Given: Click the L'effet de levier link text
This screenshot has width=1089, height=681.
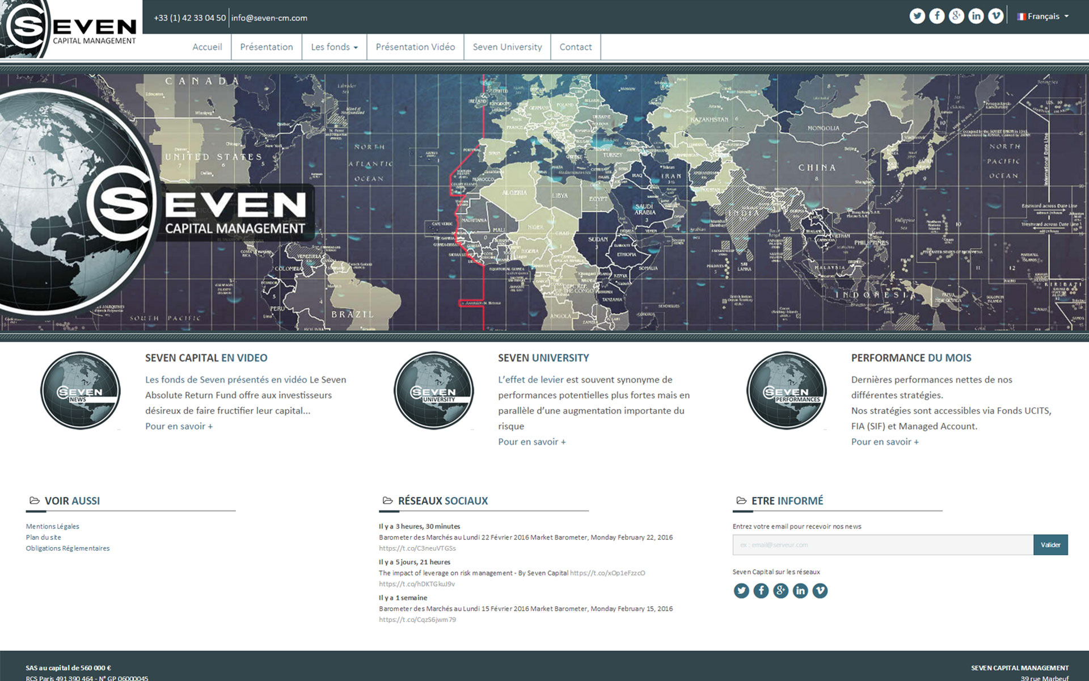Looking at the screenshot, I should 531,380.
